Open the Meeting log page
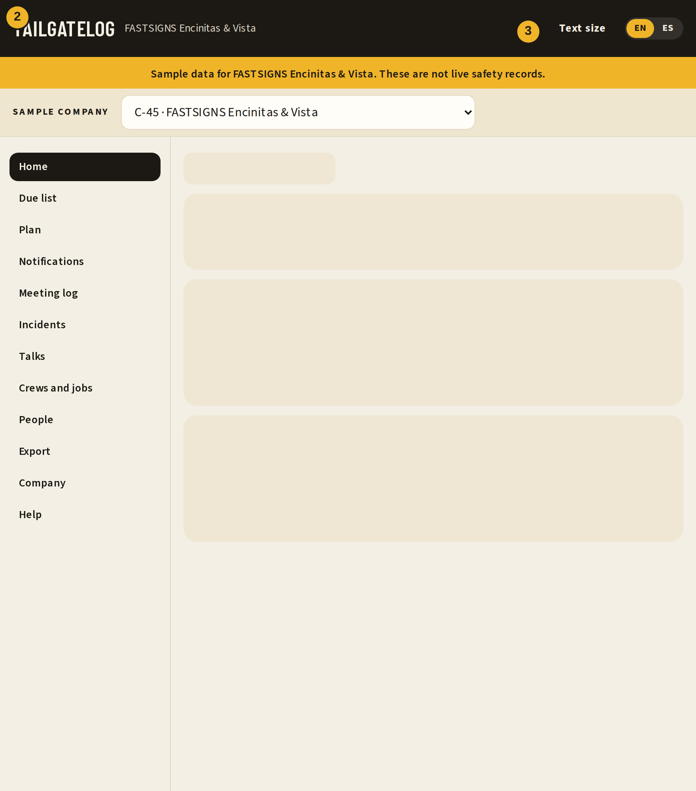696x791 pixels. [x=85, y=293]
